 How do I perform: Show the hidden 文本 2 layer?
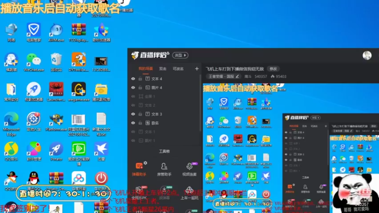pyautogui.click(x=133, y=105)
